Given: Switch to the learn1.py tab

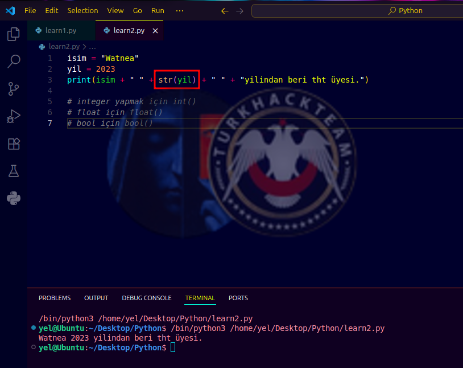Looking at the screenshot, I should coord(61,30).
